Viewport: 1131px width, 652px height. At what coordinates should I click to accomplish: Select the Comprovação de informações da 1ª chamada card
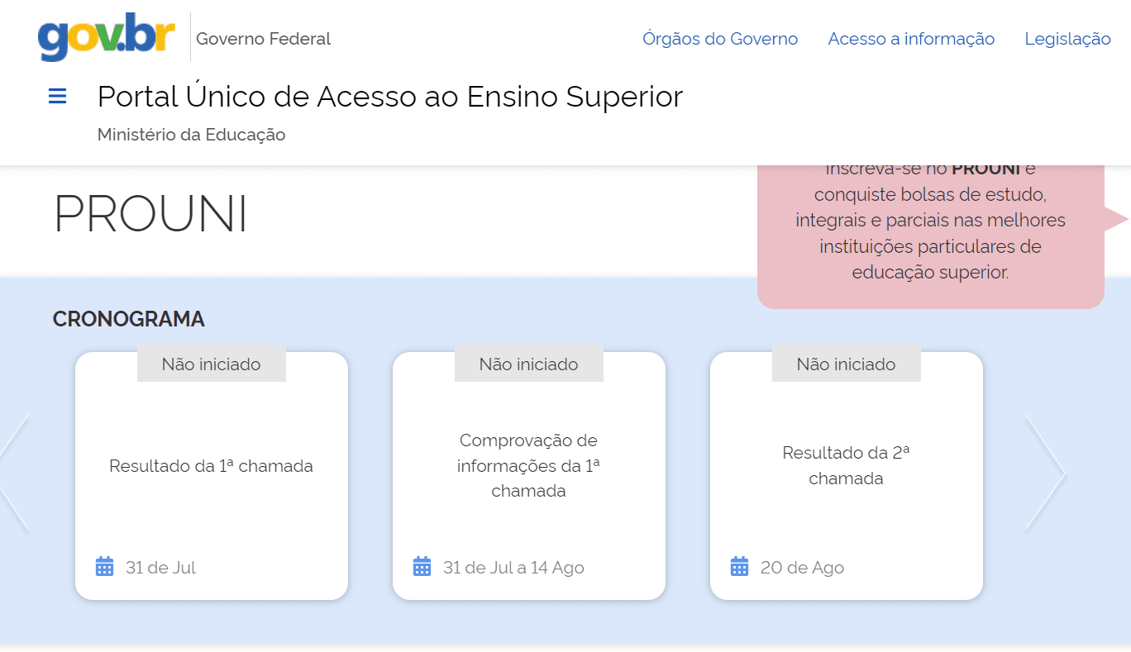tap(529, 476)
